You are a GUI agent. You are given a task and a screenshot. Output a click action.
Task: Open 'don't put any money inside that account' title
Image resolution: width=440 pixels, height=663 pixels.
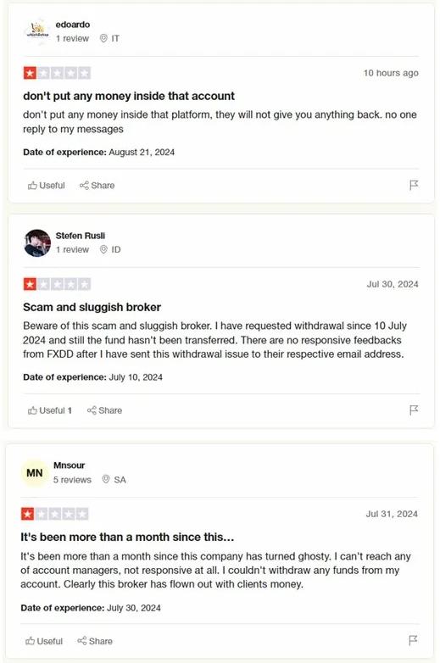129,96
